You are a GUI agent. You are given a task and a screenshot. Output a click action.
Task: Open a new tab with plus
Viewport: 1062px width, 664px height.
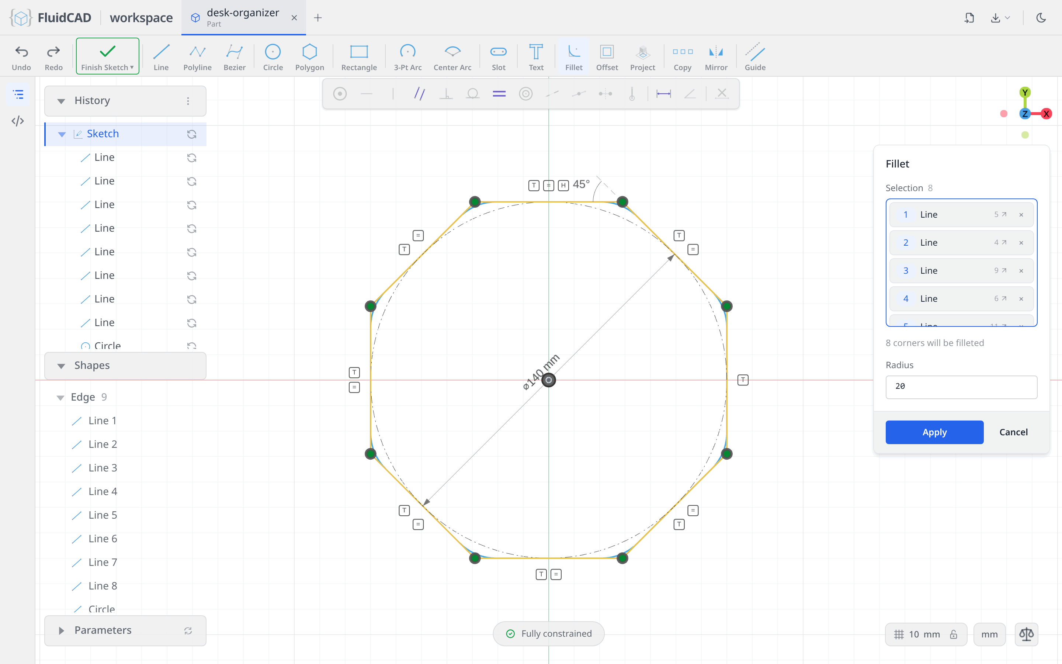pyautogui.click(x=318, y=18)
